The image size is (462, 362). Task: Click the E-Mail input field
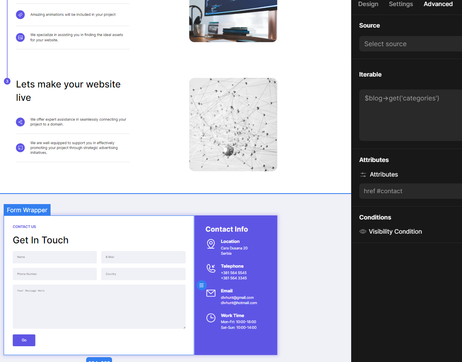click(143, 257)
